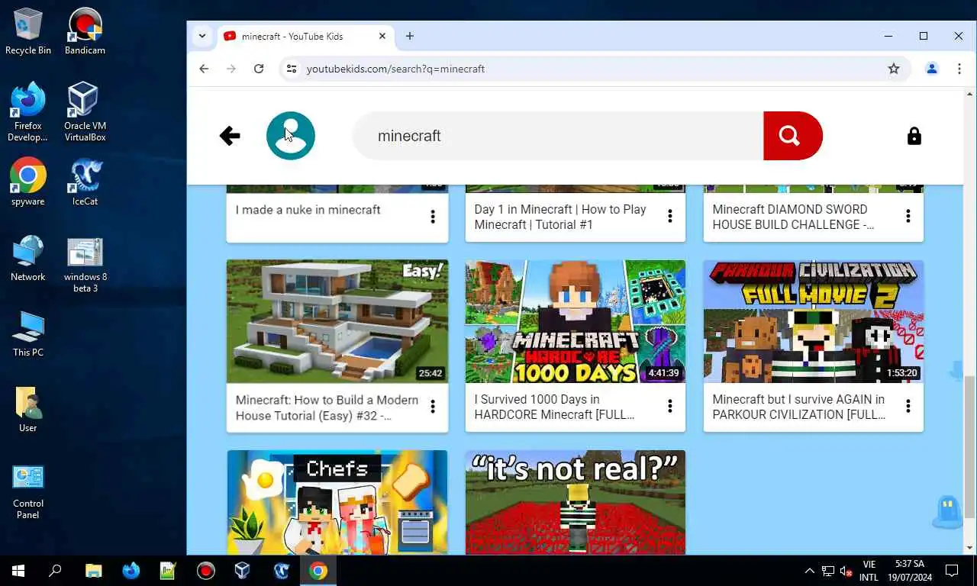Open options for DIAMOND SWORD HOUSE video
This screenshot has width=977, height=586.
[x=908, y=217]
